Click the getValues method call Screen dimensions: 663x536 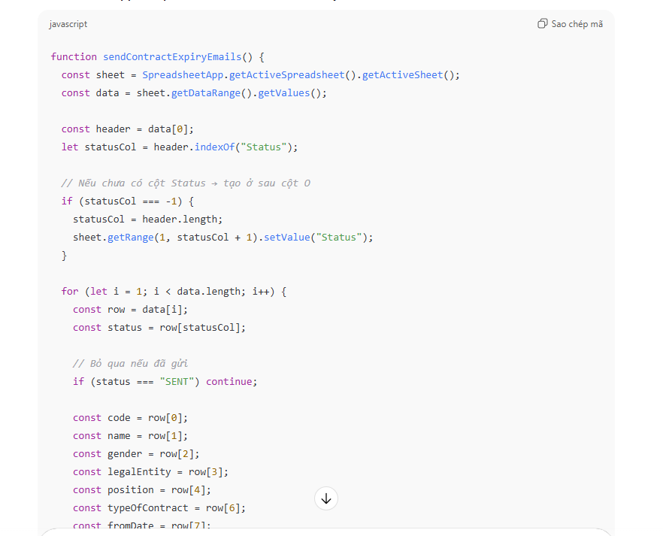click(x=283, y=93)
